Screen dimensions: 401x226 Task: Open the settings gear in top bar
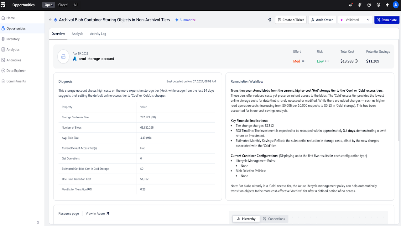pos(378,5)
